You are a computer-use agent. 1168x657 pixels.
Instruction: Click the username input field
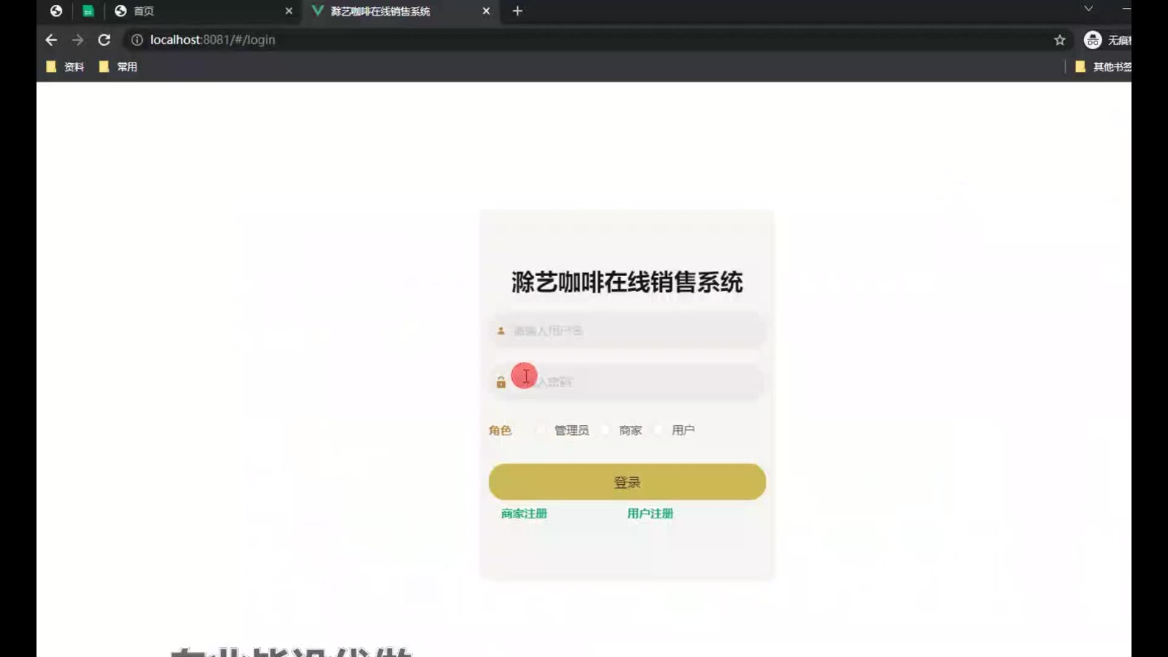[x=627, y=330]
